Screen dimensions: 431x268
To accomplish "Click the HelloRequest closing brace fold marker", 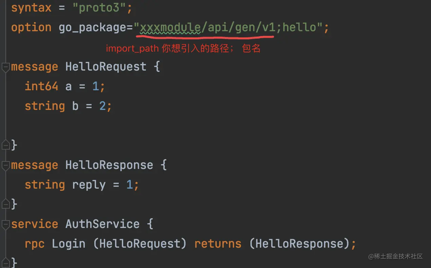I will pos(5,145).
